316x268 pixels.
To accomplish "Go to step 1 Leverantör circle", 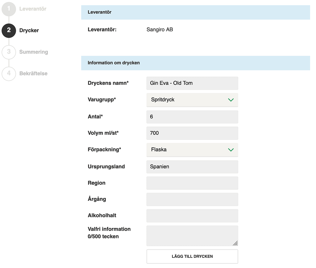I will click(9, 9).
